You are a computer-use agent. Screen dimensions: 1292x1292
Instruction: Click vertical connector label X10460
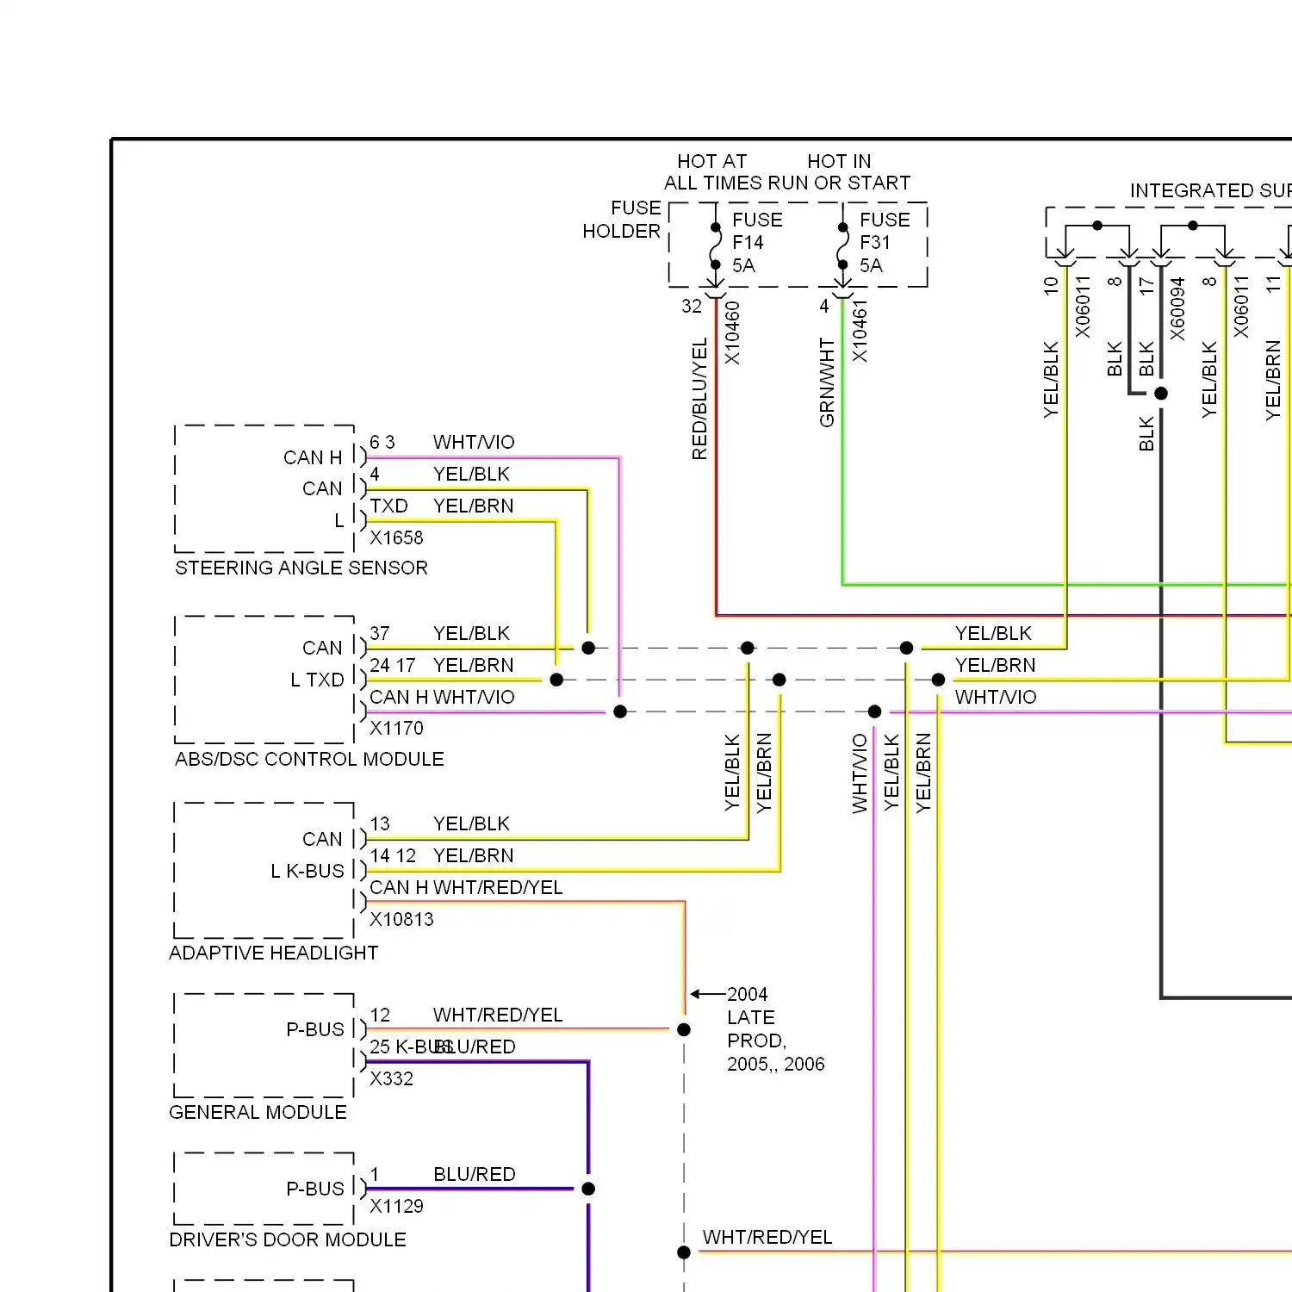[732, 332]
